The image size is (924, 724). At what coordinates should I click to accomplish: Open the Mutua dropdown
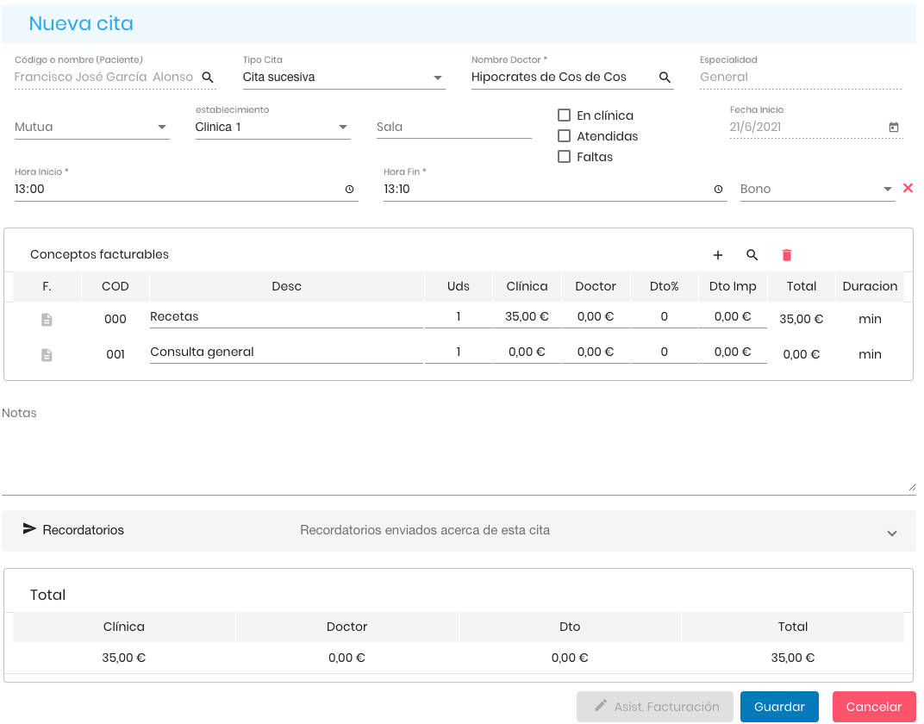162,128
